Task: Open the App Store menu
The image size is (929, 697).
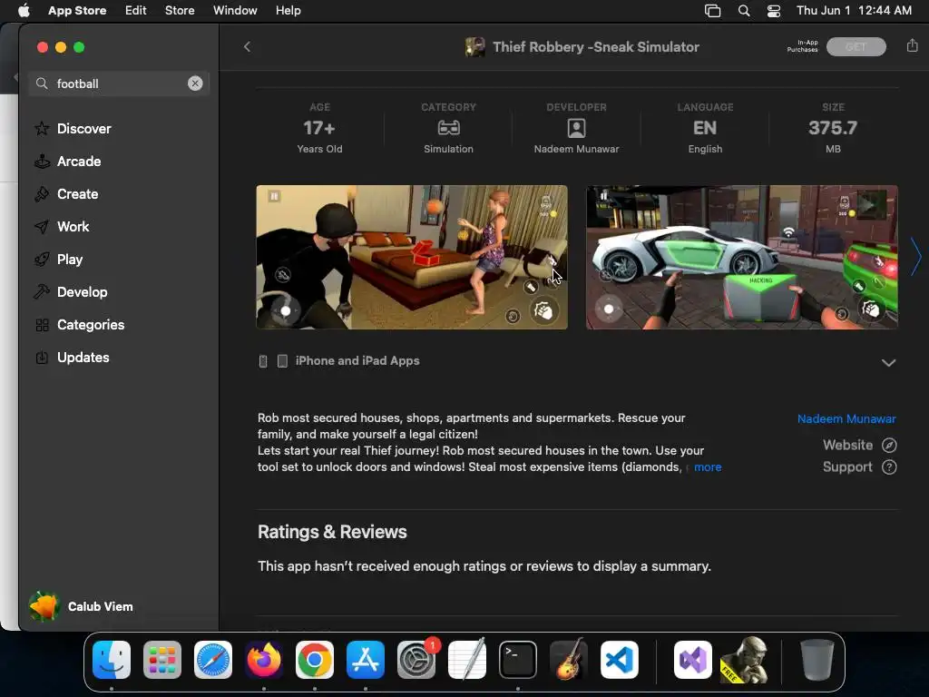Action: (x=77, y=11)
